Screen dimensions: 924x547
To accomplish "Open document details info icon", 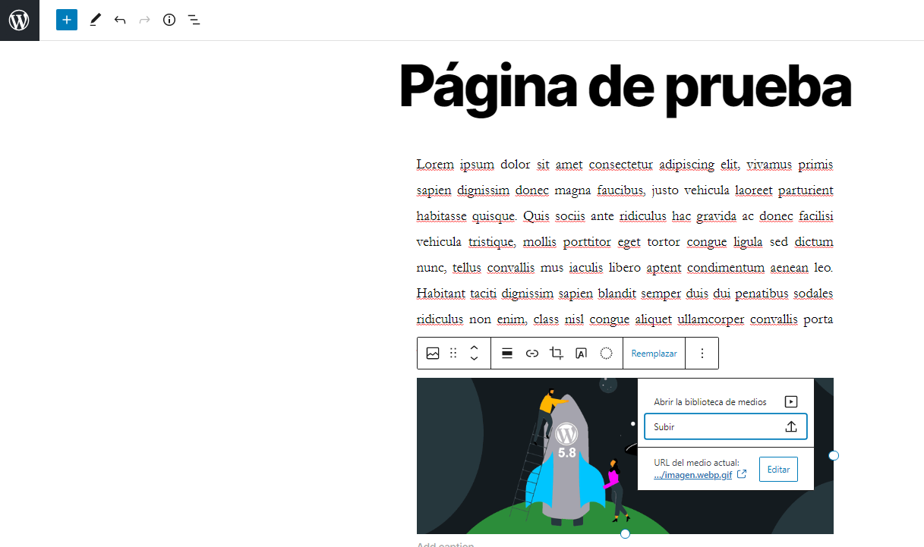I will 169,20.
